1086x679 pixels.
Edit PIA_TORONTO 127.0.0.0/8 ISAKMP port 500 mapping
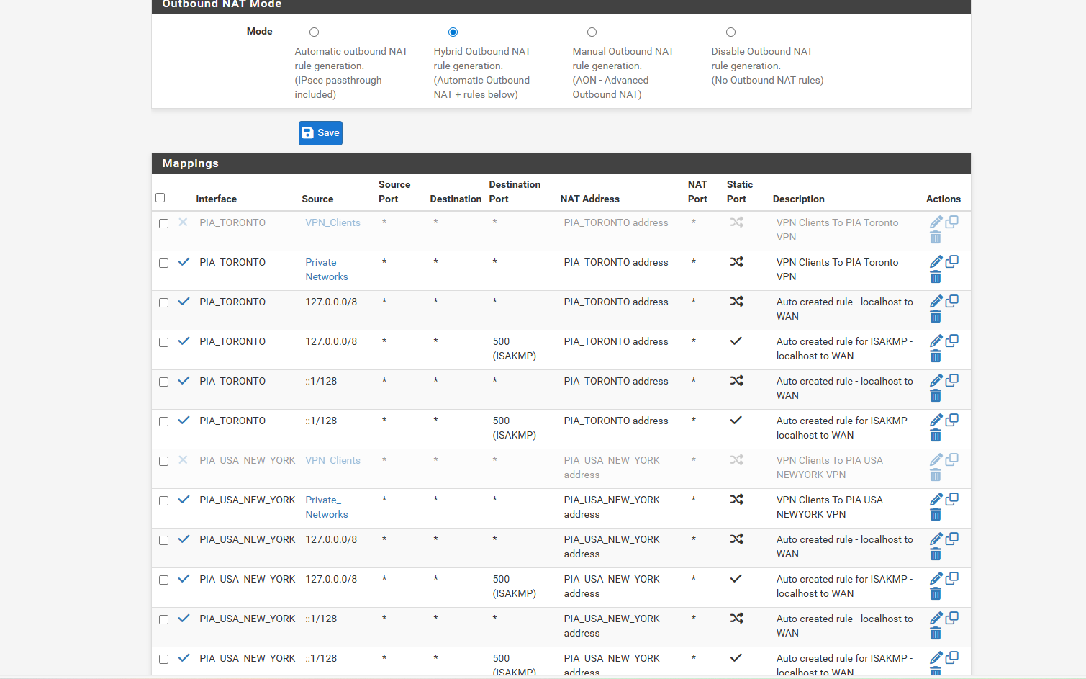tap(936, 341)
